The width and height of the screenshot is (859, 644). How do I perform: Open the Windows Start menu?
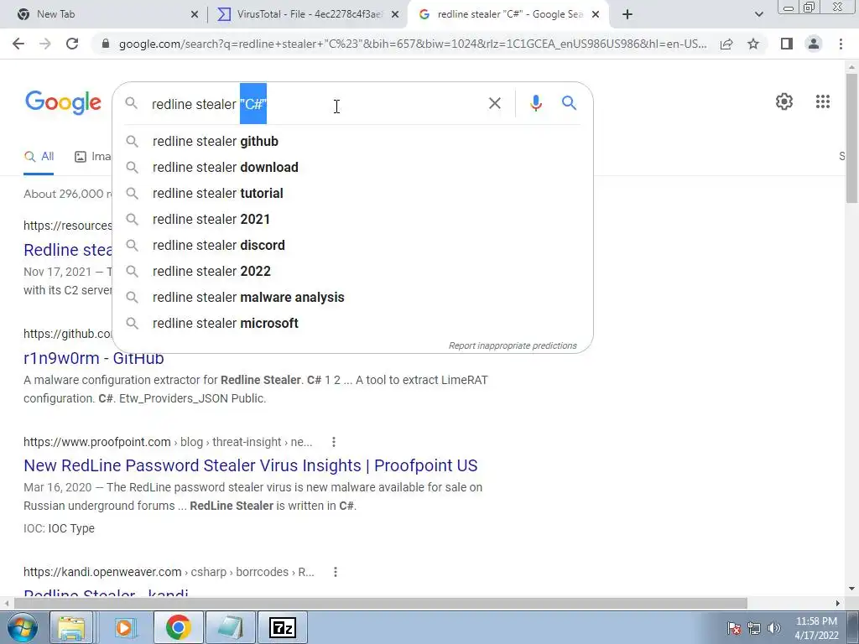(x=23, y=627)
